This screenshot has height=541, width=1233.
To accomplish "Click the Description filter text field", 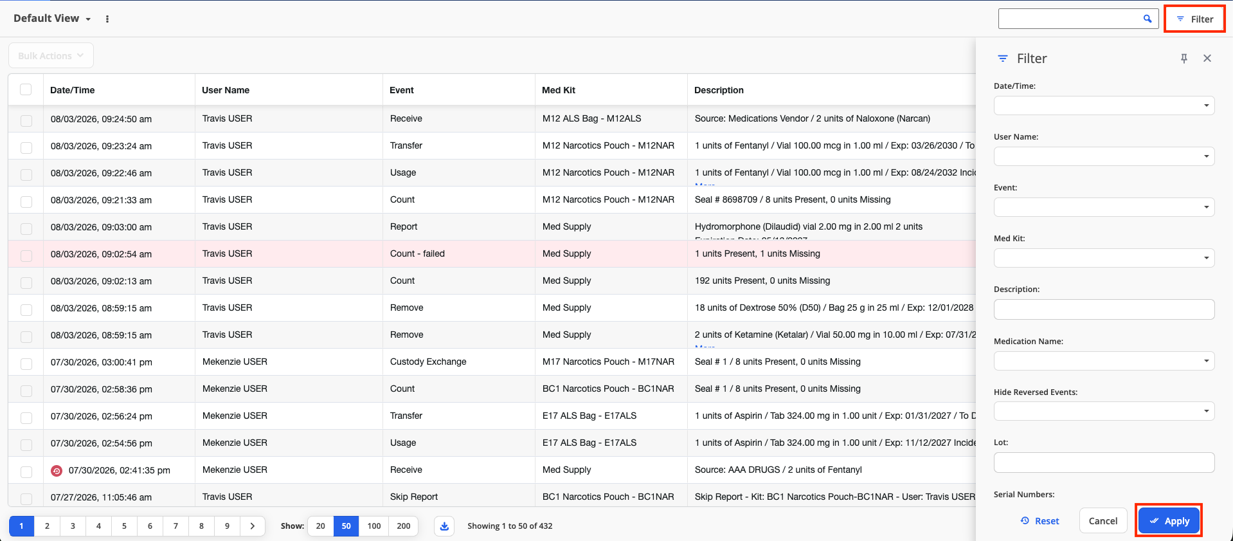I will [1104, 309].
